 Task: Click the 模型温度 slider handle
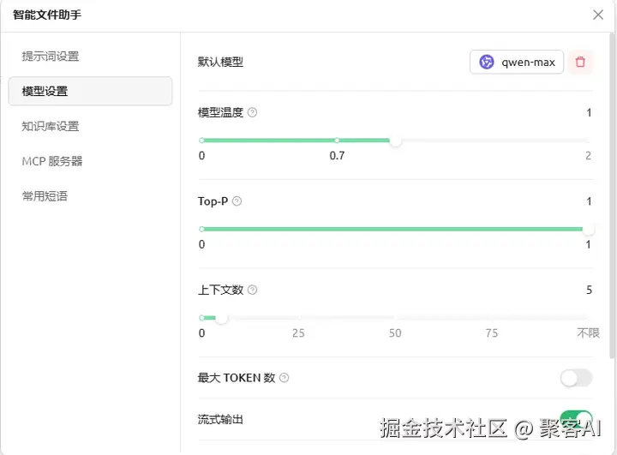click(x=395, y=141)
